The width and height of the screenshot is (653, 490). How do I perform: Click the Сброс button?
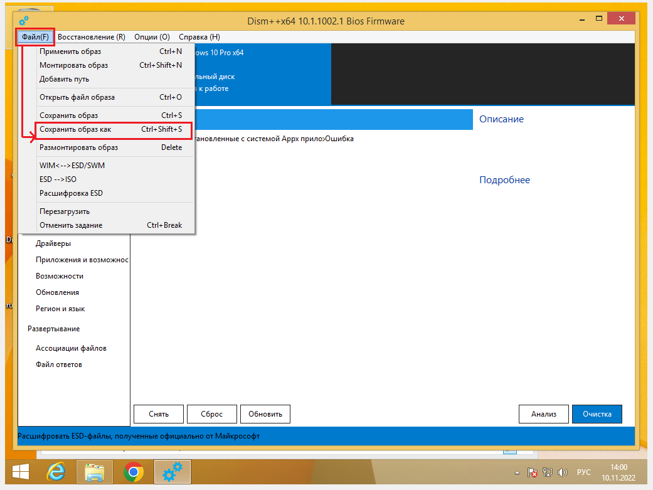[x=212, y=414]
